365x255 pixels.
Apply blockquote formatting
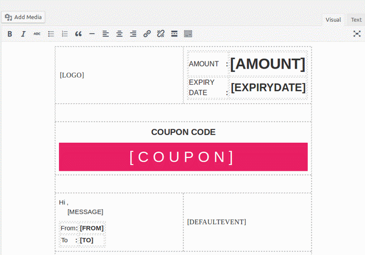pyautogui.click(x=79, y=34)
